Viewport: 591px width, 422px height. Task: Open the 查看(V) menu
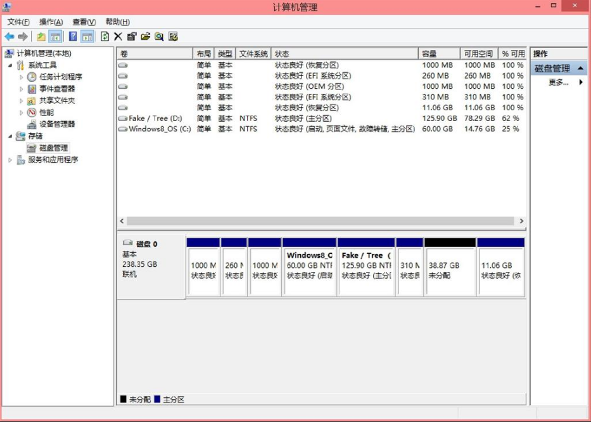(x=84, y=22)
